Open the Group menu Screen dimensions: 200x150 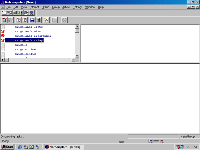click(56, 7)
